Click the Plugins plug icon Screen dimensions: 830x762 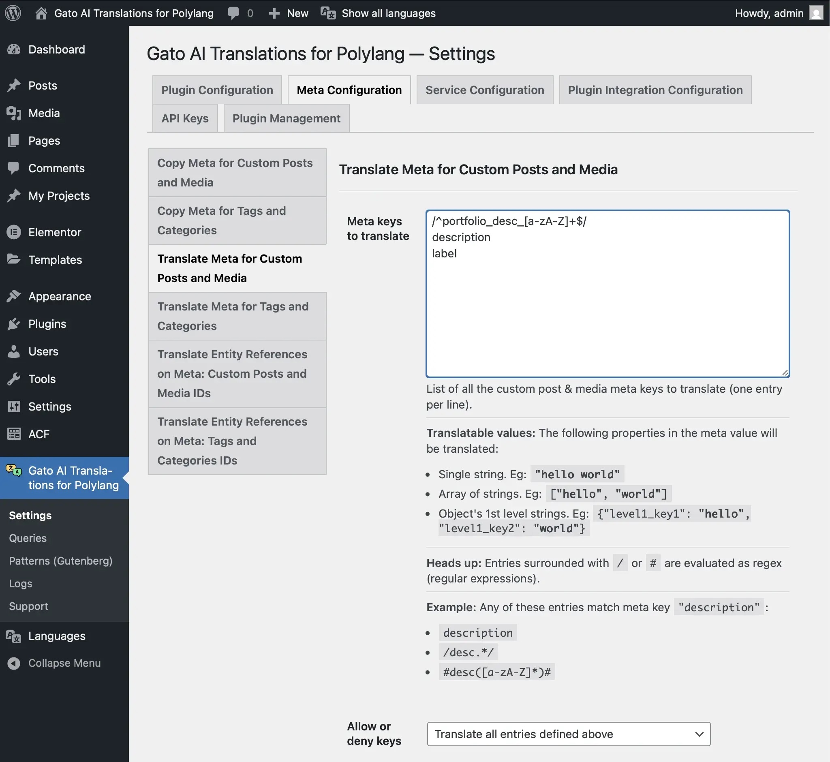pyautogui.click(x=14, y=324)
